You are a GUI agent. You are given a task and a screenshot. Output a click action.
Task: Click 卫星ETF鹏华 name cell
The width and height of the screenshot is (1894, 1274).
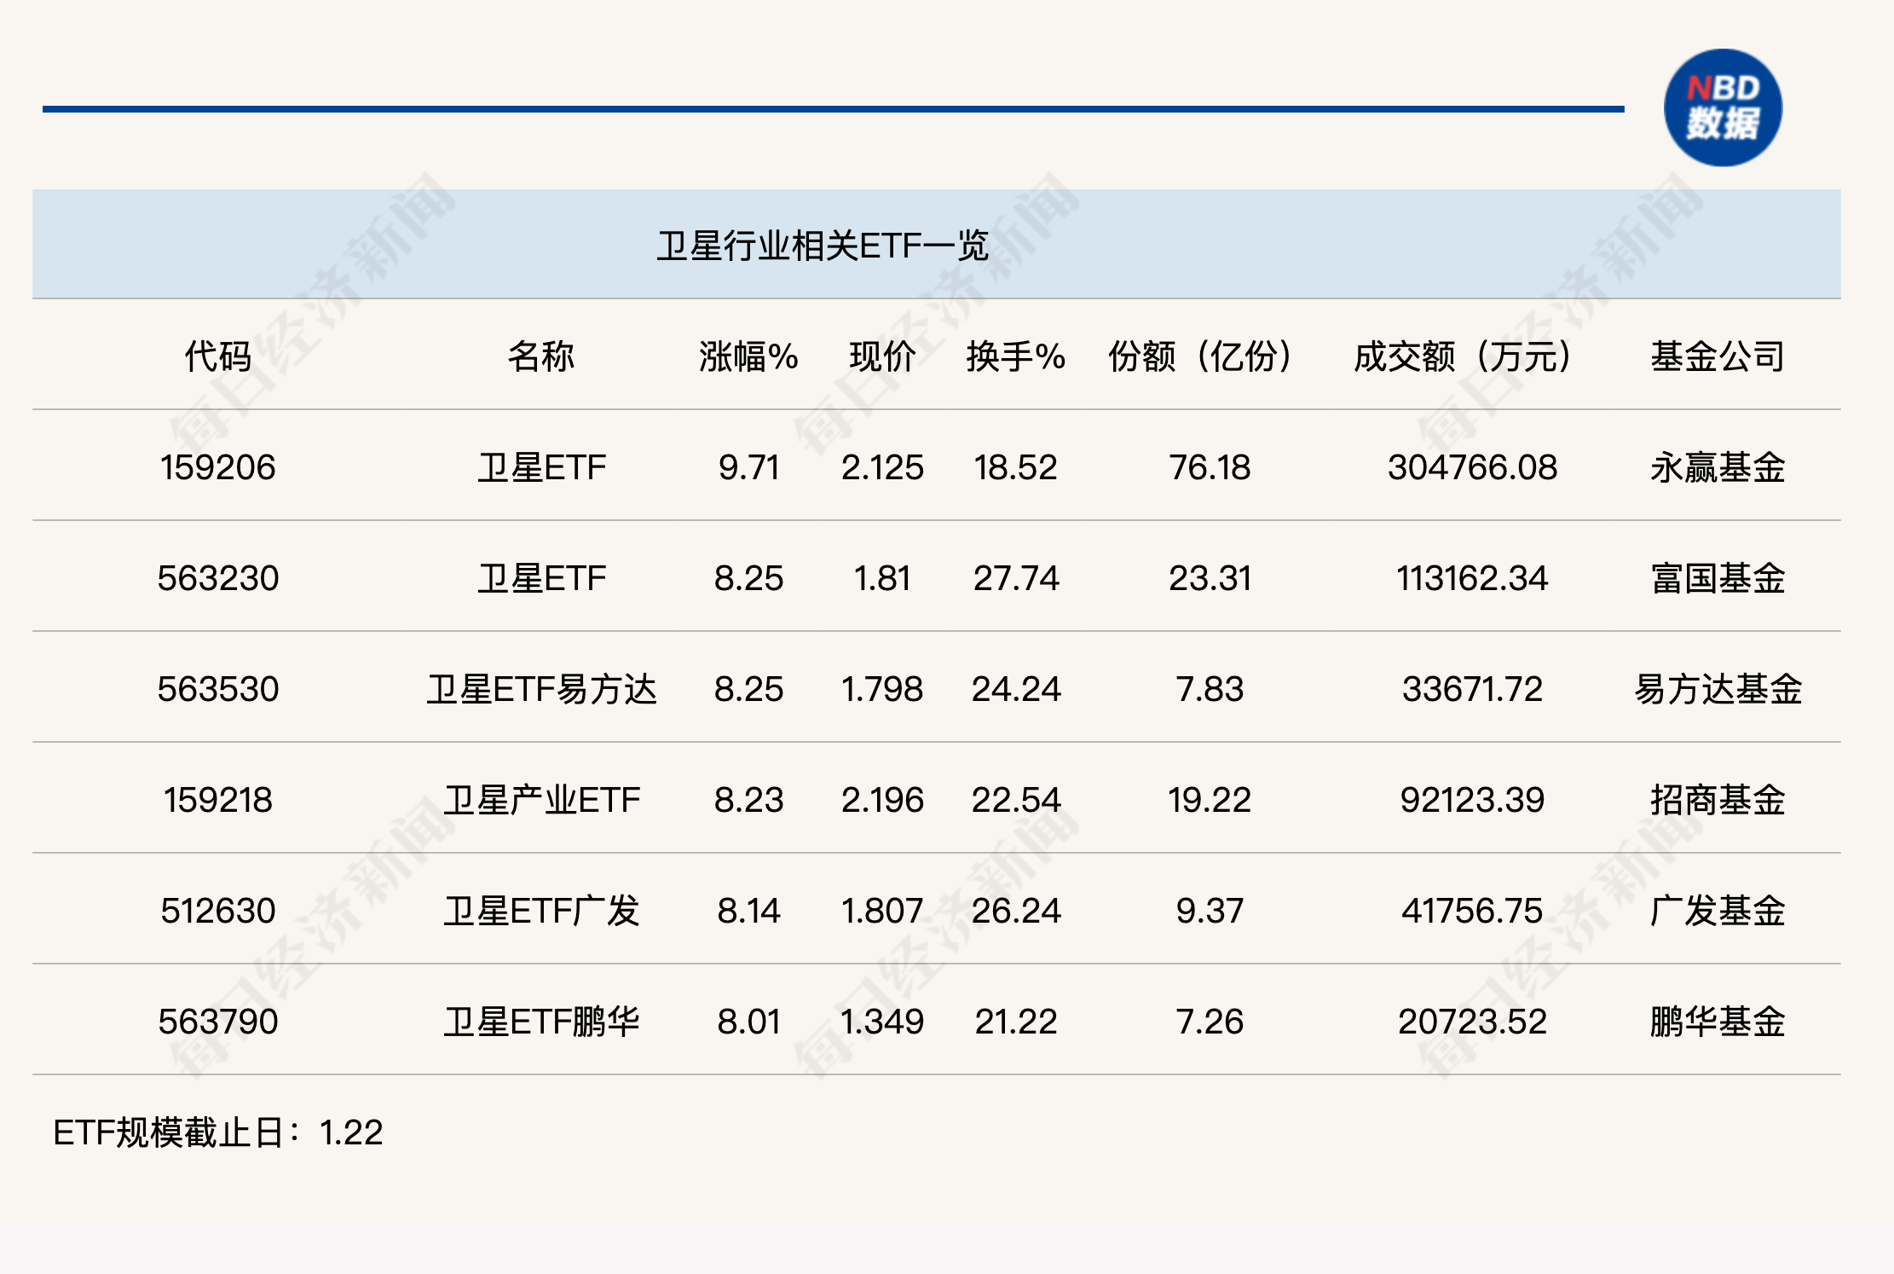(x=541, y=1022)
